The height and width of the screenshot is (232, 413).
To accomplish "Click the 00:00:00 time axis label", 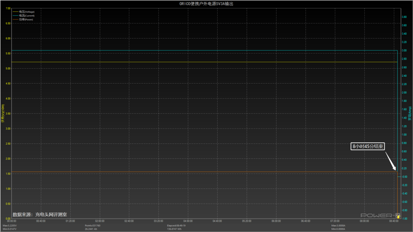I will point(11,221).
